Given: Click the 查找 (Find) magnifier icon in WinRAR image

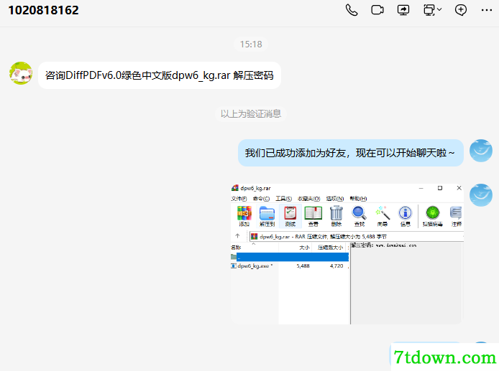Looking at the screenshot, I should point(360,216).
